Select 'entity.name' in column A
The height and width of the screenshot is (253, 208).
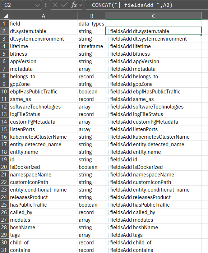pyautogui.click(x=43, y=152)
